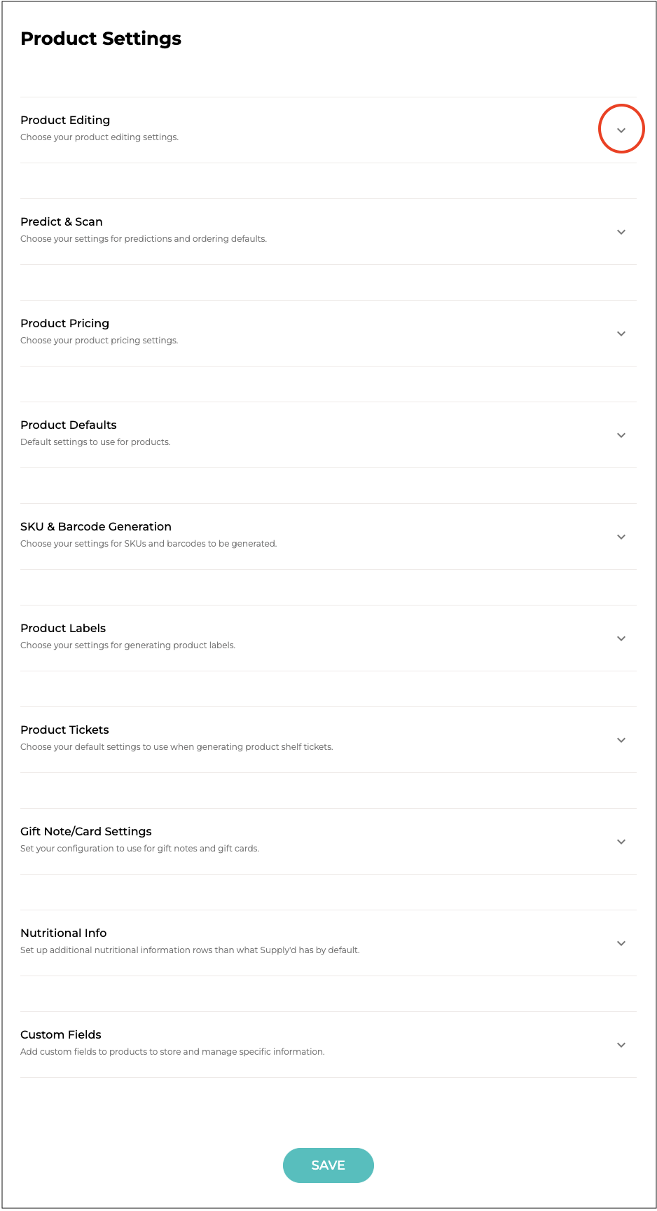Open the Product Editing section title

click(x=65, y=121)
